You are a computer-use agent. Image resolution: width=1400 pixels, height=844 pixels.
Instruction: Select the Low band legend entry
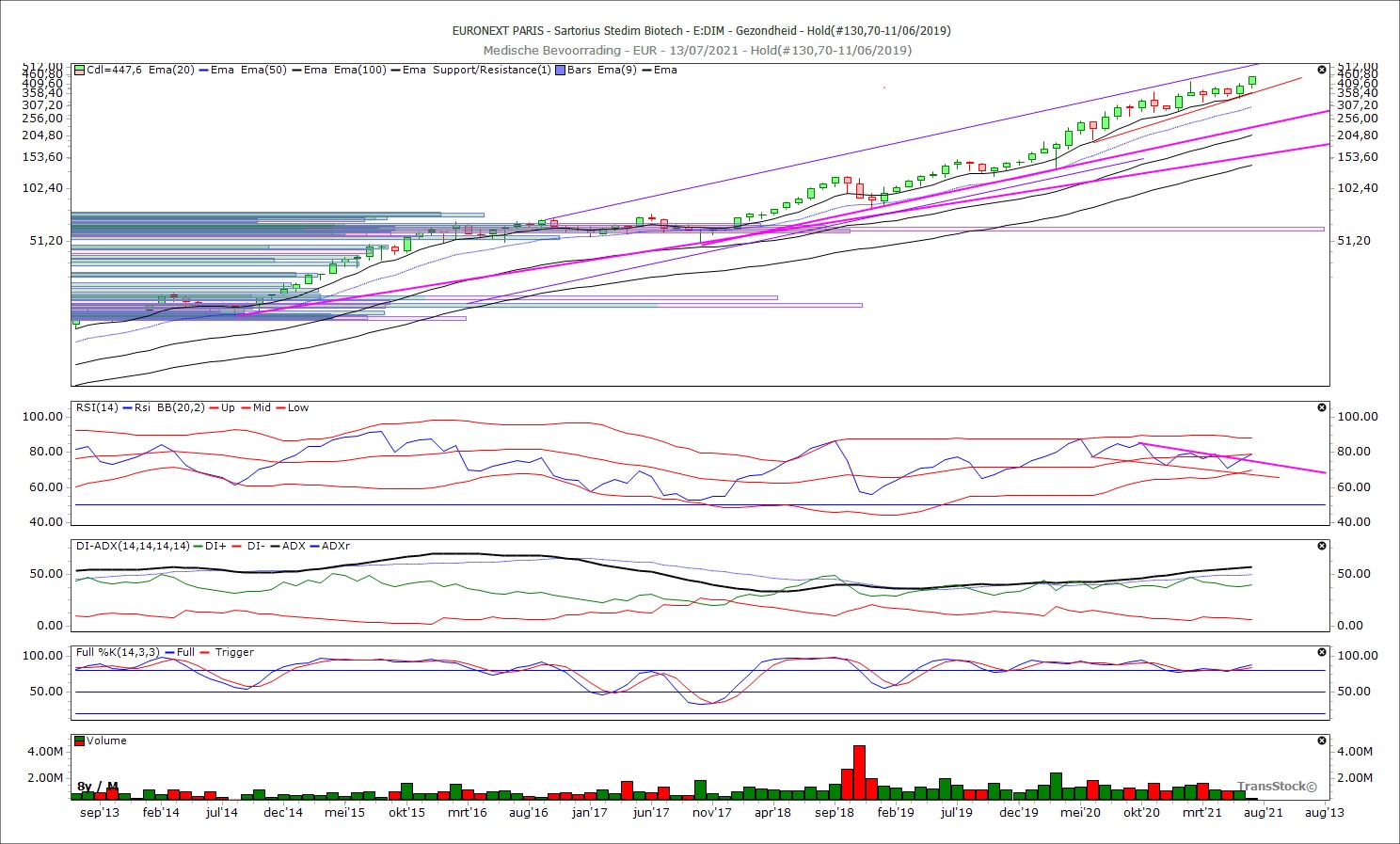click(298, 407)
